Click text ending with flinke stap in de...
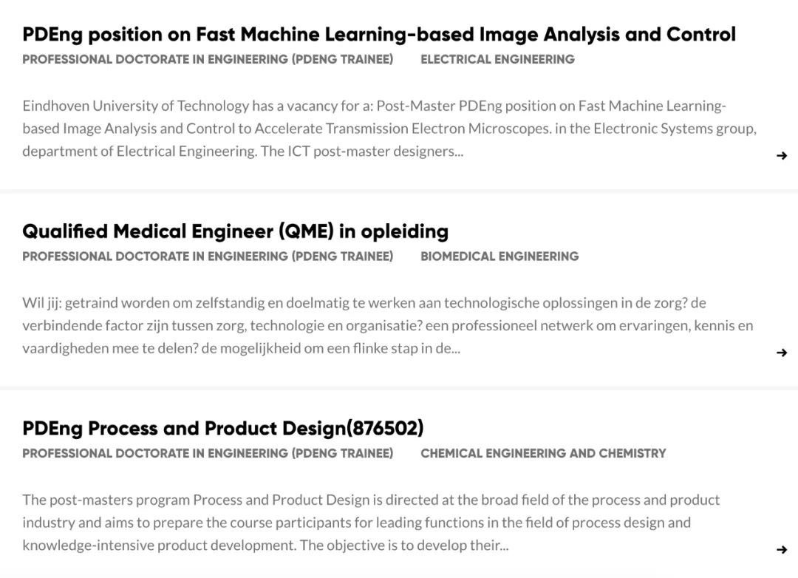This screenshot has height=578, width=798. click(x=241, y=348)
